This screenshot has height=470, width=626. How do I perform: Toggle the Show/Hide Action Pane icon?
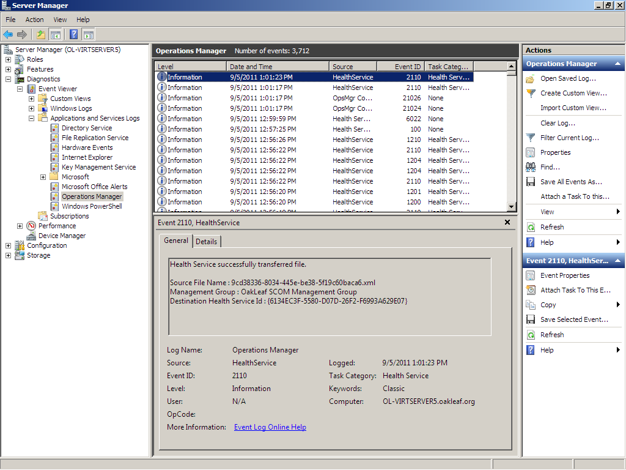click(x=88, y=35)
